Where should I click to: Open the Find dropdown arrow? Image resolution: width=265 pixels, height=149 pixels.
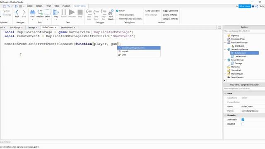(x=32, y=19)
